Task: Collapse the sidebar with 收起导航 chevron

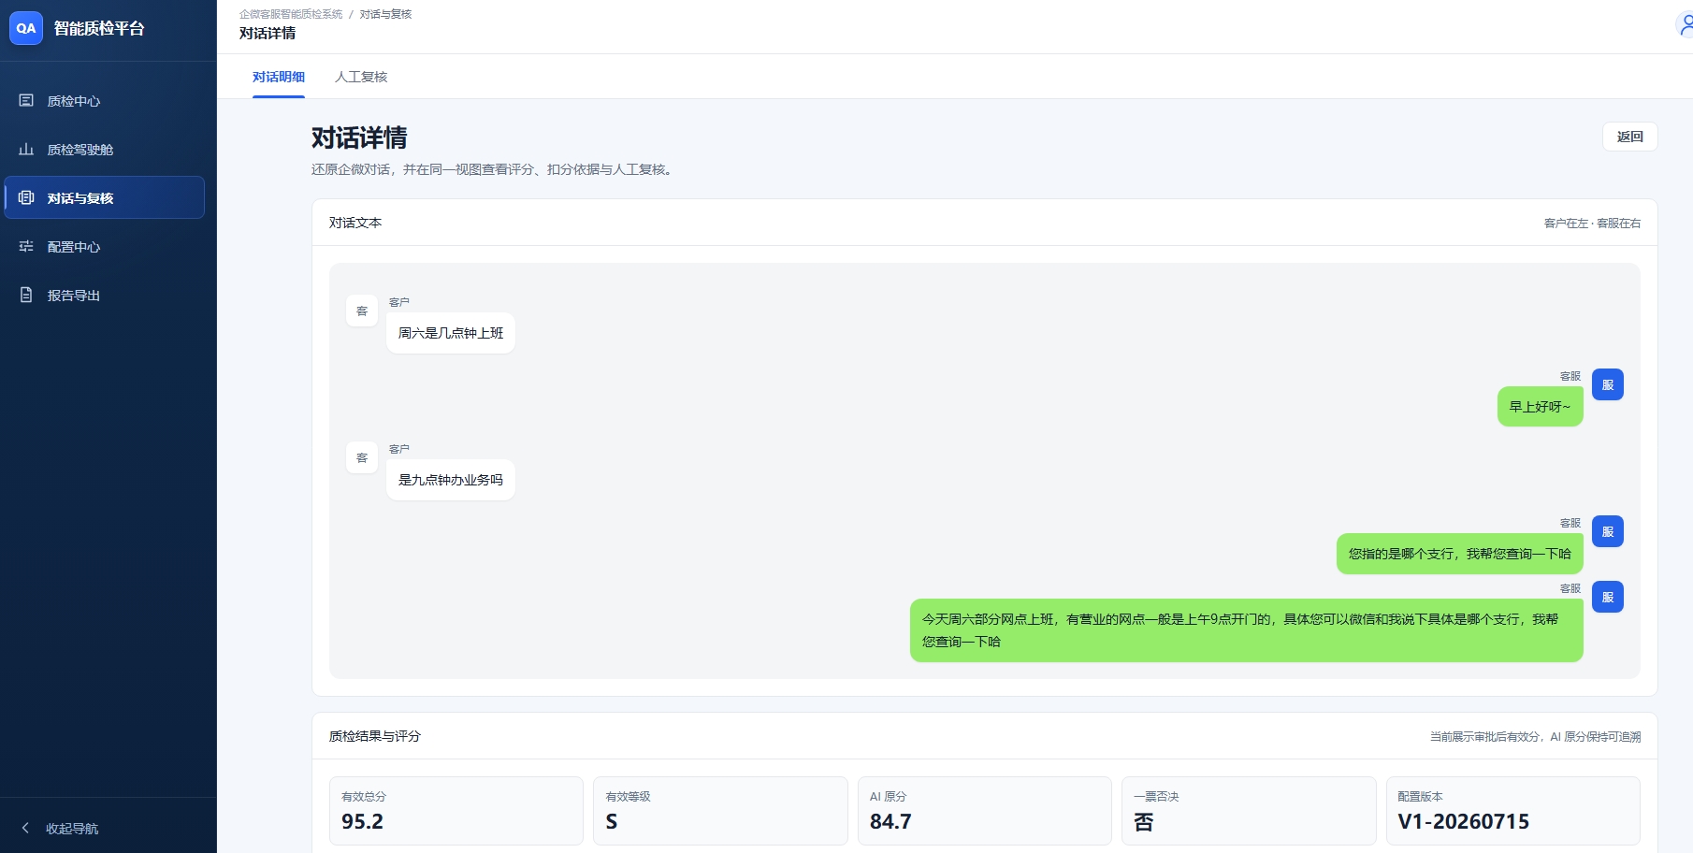Action: pyautogui.click(x=25, y=828)
